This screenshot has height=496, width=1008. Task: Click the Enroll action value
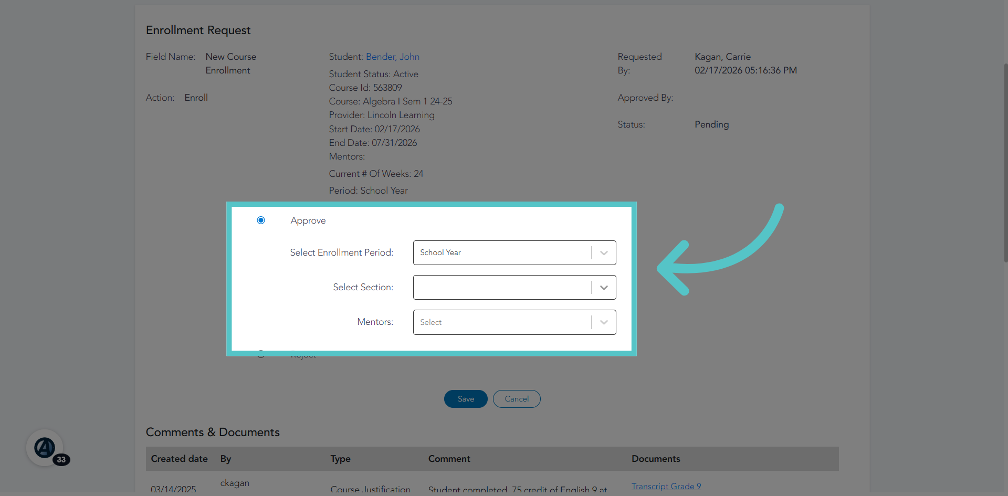coord(196,98)
